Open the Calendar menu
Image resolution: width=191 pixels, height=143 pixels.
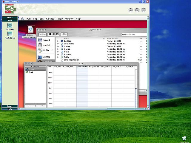coord(51,19)
